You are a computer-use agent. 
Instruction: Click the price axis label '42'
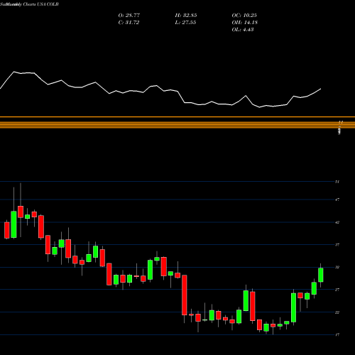(337, 222)
